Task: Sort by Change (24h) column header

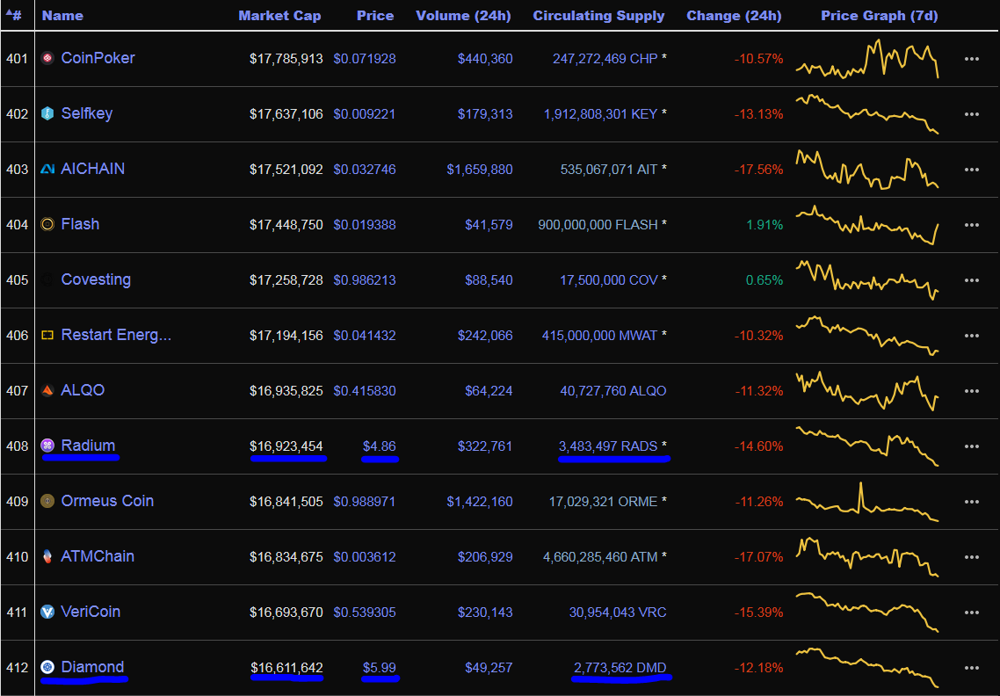Action: click(x=734, y=15)
